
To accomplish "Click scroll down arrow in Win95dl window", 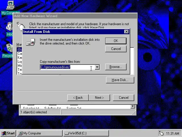I will click(133, 106).
